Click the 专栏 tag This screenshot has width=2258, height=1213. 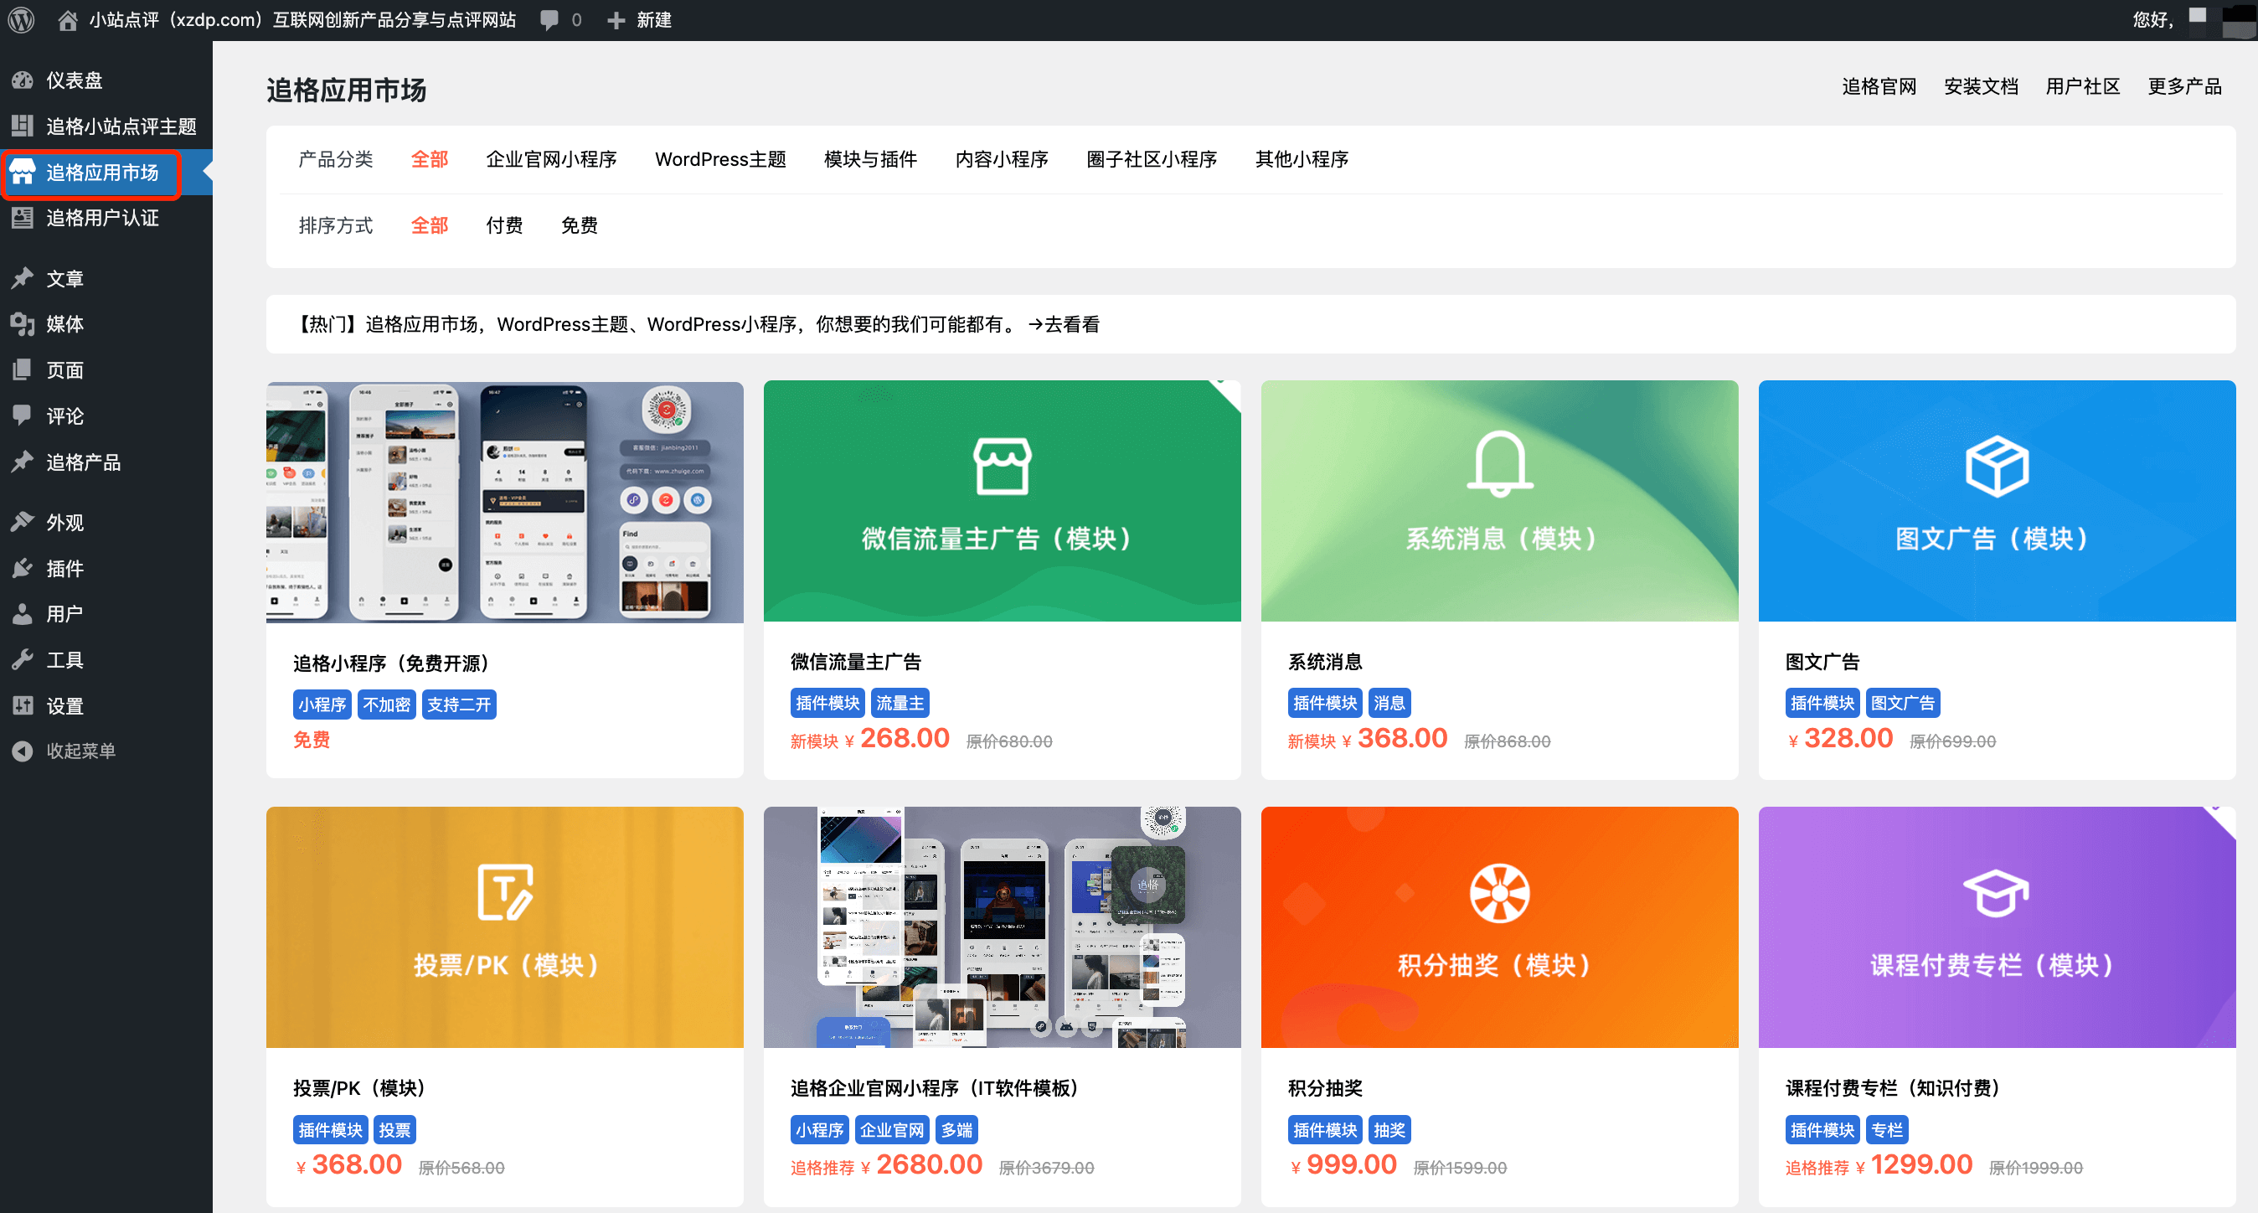coord(1886,1130)
